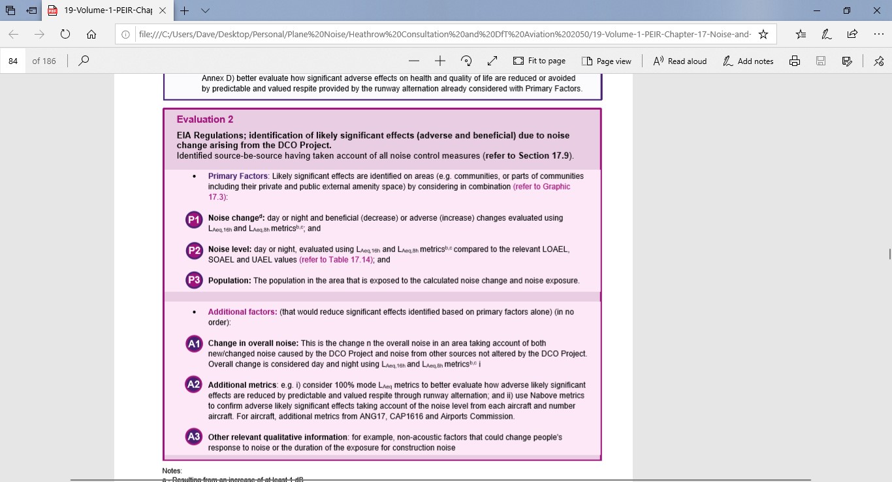Refresh the current page
892x482 pixels.
[x=65, y=34]
